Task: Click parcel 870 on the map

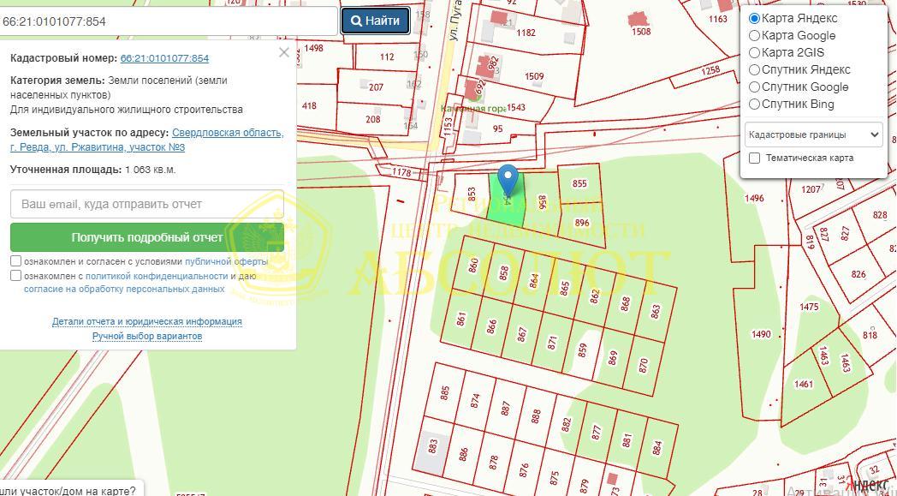Action: (x=644, y=365)
